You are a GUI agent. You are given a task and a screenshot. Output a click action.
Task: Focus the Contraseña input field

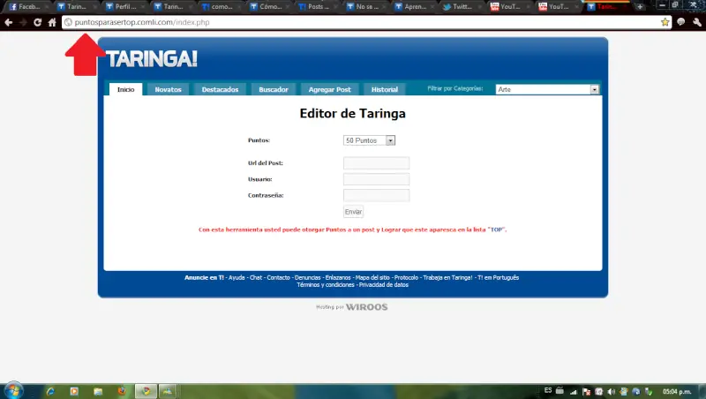(x=377, y=195)
